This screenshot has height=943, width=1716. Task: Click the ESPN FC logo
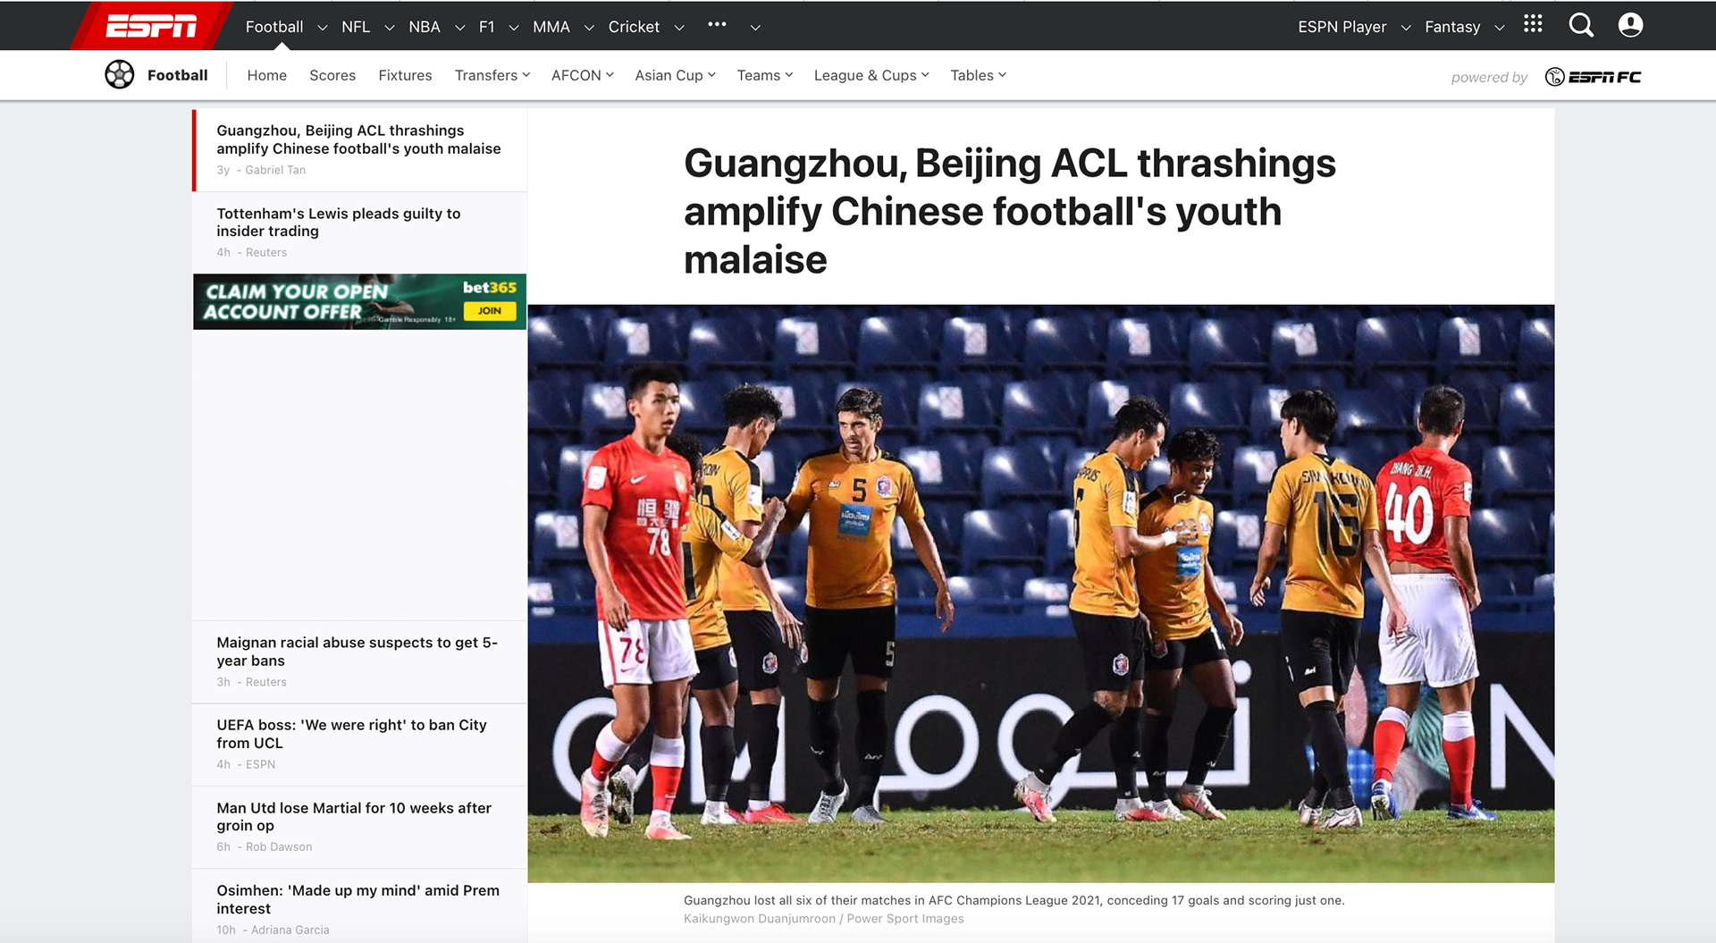tap(1594, 77)
